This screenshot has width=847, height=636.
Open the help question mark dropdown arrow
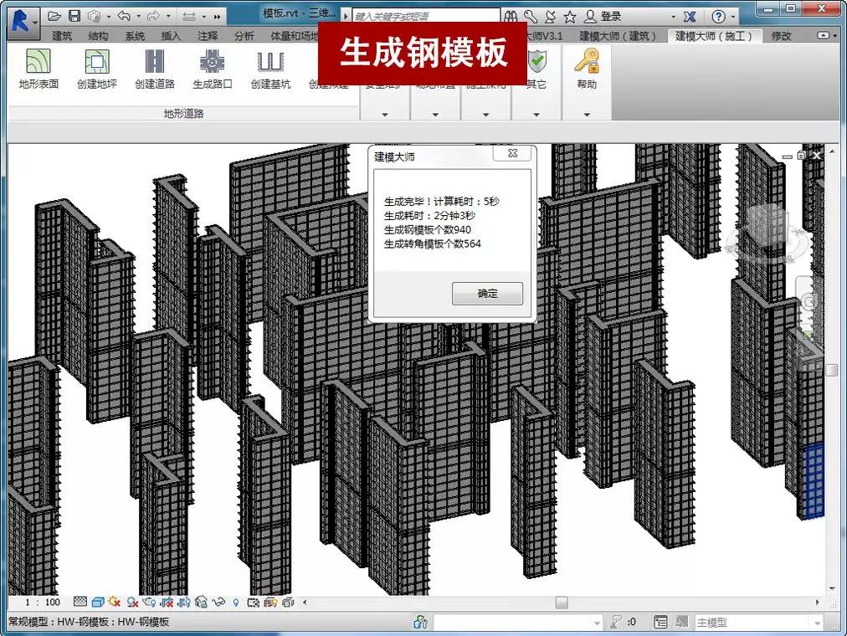click(x=732, y=17)
